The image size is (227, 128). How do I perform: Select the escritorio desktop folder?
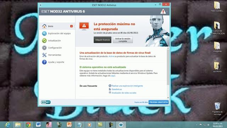coord(217,67)
